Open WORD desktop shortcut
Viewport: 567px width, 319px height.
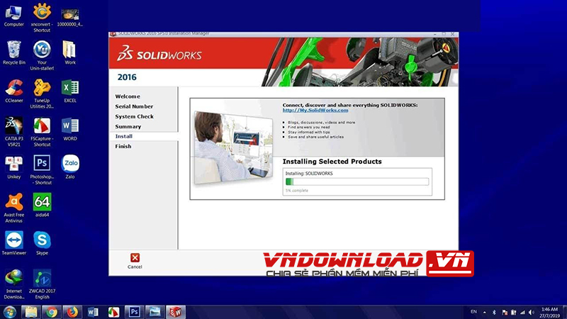click(x=69, y=129)
